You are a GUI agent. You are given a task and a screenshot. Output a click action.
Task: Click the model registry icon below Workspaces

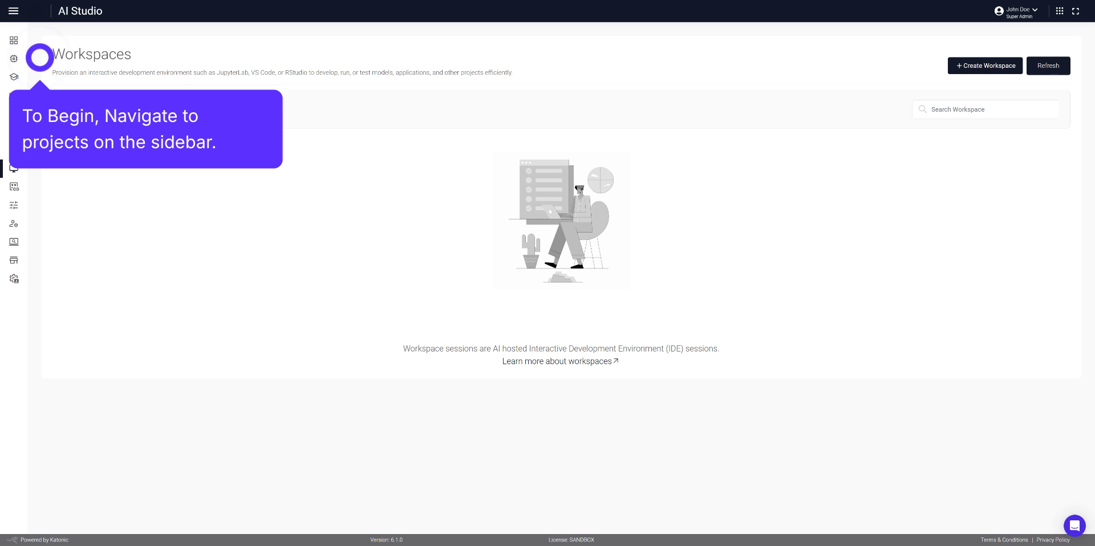(13, 186)
